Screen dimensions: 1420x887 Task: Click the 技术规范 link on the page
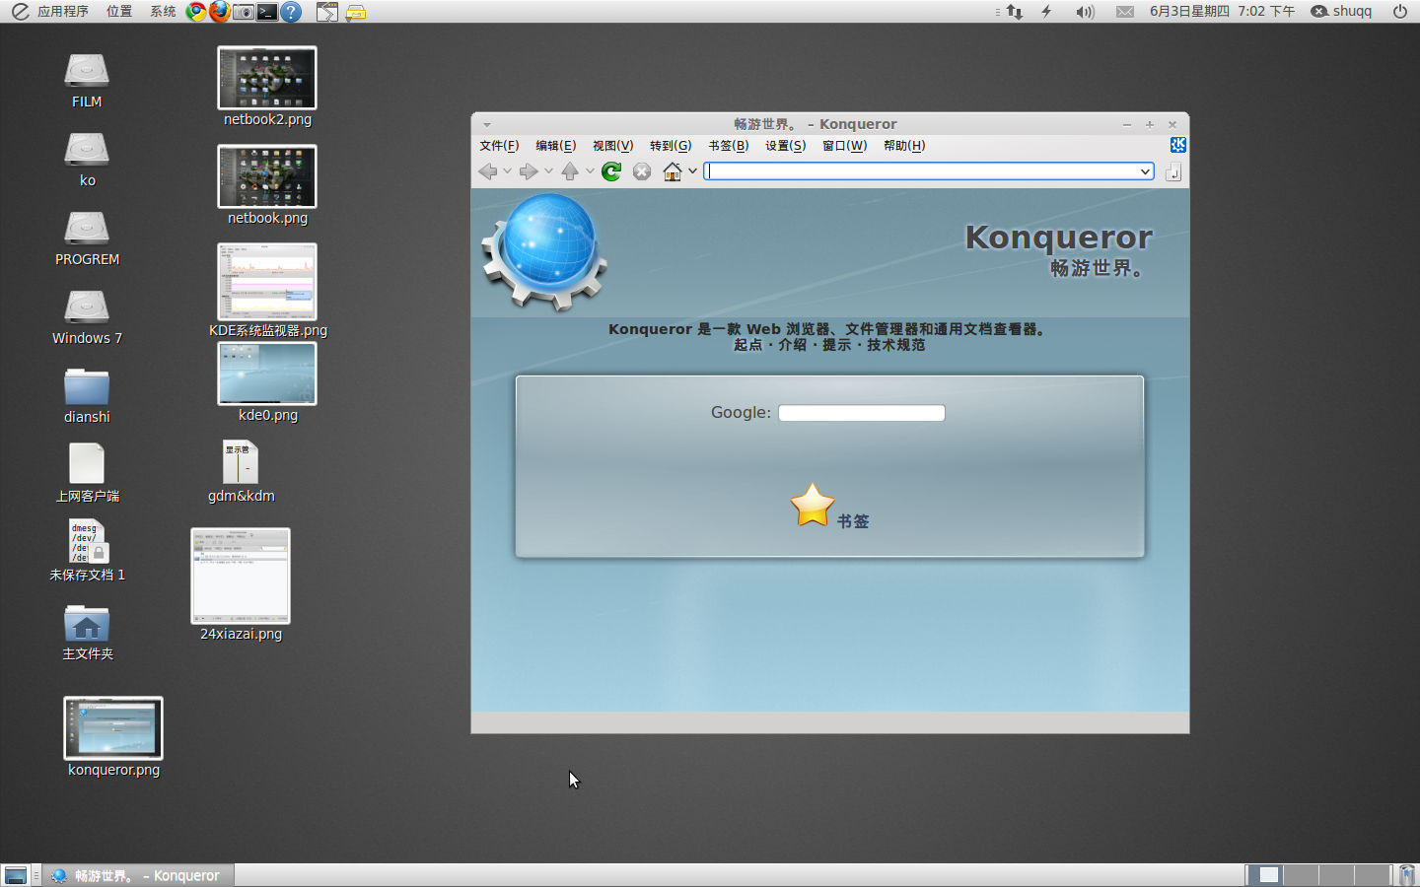895,346
